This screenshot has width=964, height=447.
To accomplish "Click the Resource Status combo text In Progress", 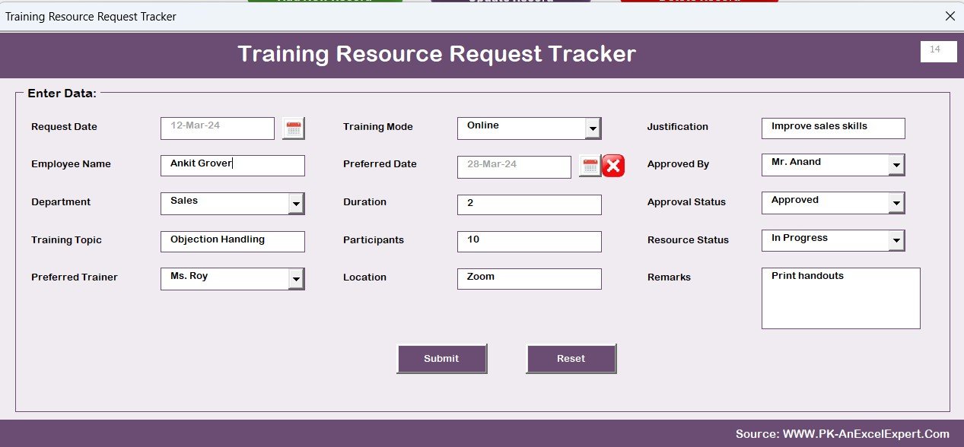I will pyautogui.click(x=800, y=238).
